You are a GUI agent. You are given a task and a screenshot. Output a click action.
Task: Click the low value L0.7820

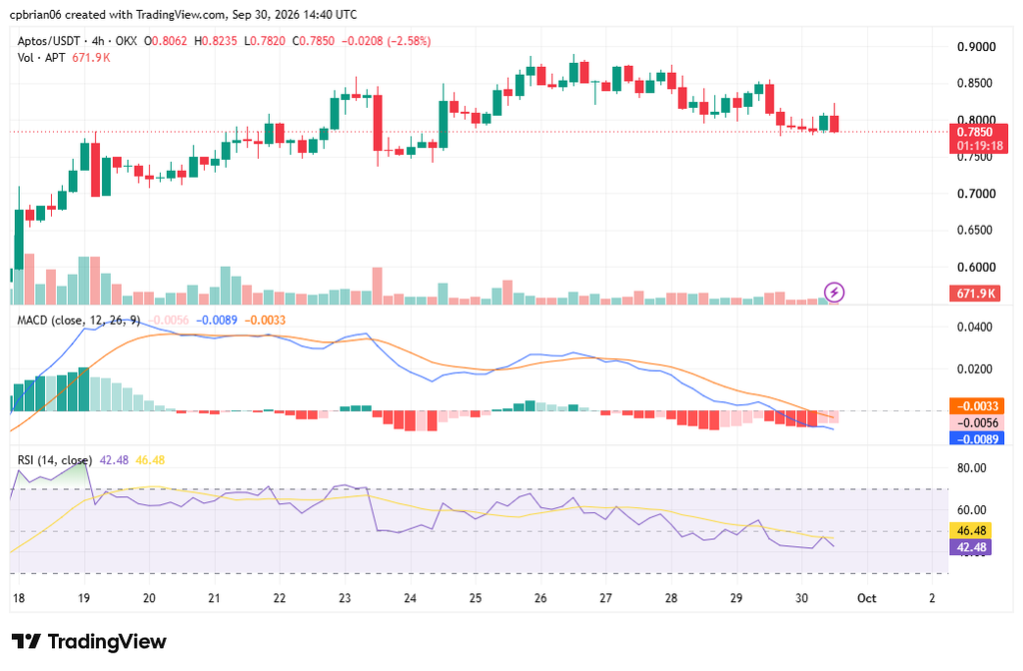click(264, 40)
